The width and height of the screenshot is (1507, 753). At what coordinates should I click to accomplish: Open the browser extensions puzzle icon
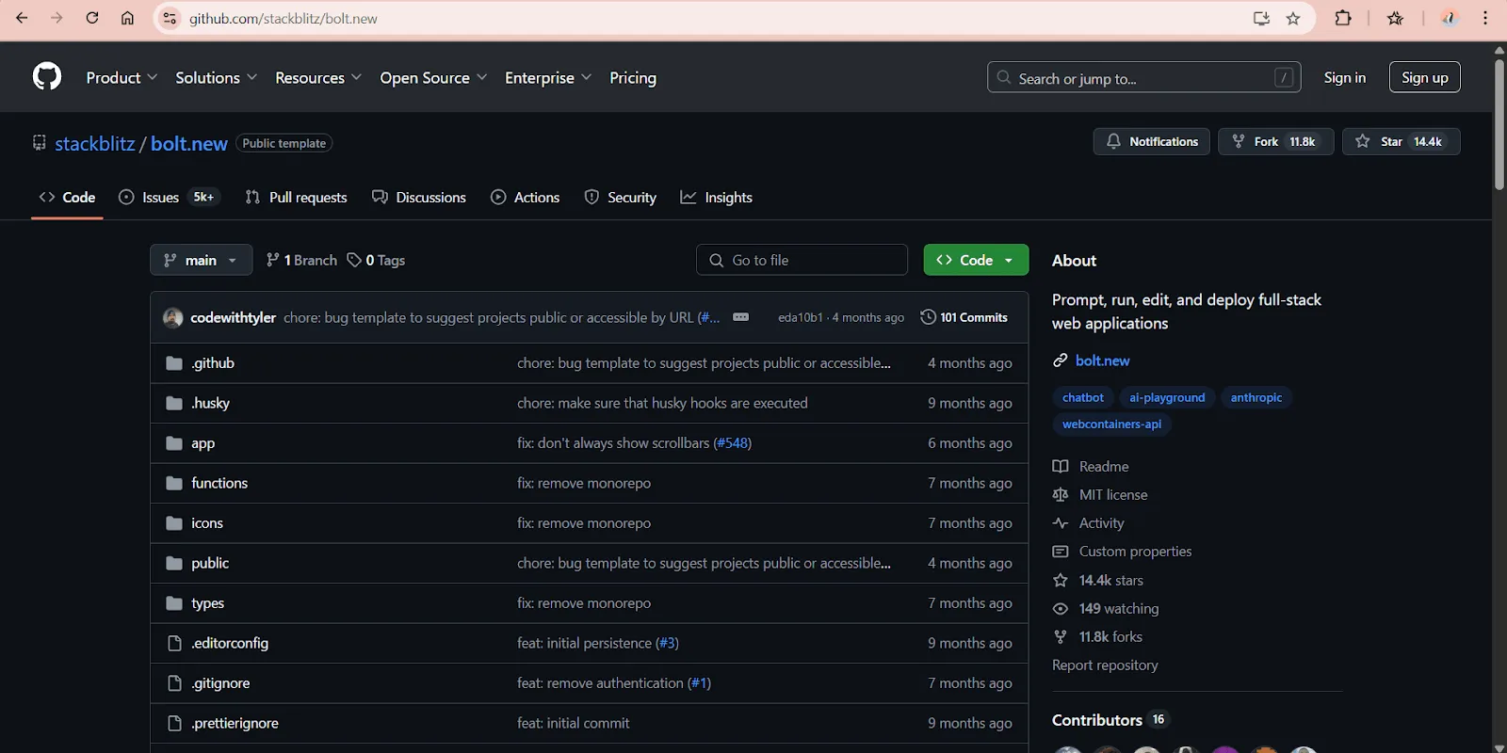click(x=1343, y=18)
